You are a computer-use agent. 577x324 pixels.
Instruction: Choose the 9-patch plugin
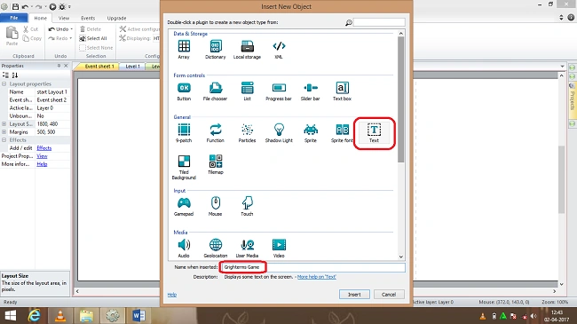184,133
